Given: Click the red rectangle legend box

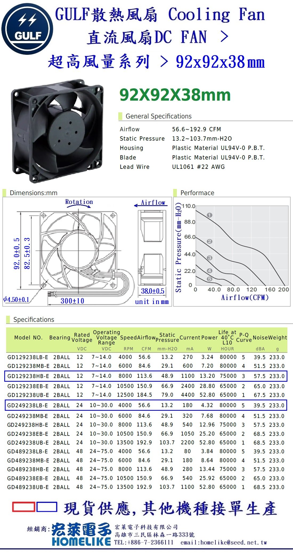Looking at the screenshot, I should click(24, 507).
